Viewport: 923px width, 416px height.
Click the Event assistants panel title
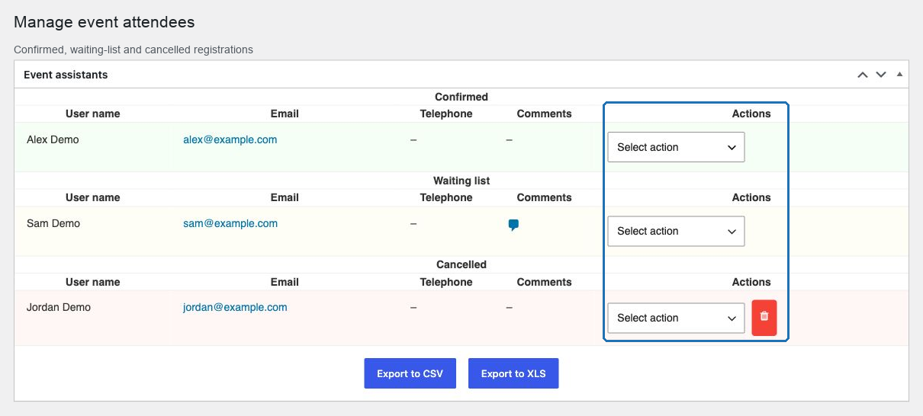coord(66,75)
